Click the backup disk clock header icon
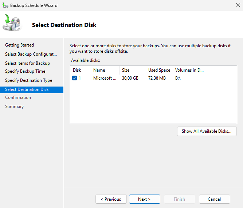 [12, 24]
